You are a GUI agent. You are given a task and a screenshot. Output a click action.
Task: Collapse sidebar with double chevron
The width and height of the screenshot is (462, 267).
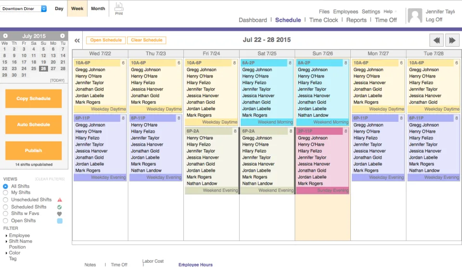click(x=77, y=40)
